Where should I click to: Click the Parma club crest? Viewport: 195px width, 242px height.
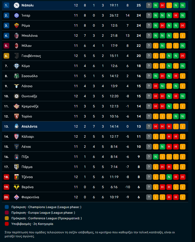click(x=17, y=167)
